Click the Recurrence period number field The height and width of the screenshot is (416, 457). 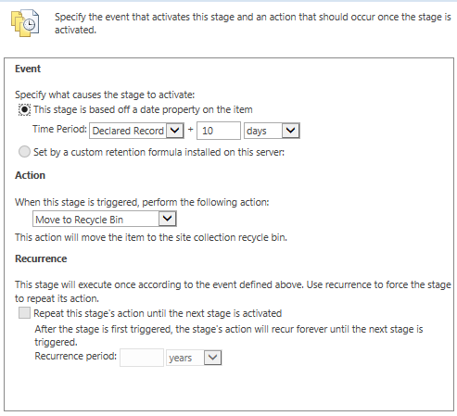(x=142, y=358)
